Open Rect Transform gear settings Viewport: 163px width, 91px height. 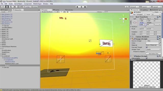pyautogui.click(x=160, y=17)
